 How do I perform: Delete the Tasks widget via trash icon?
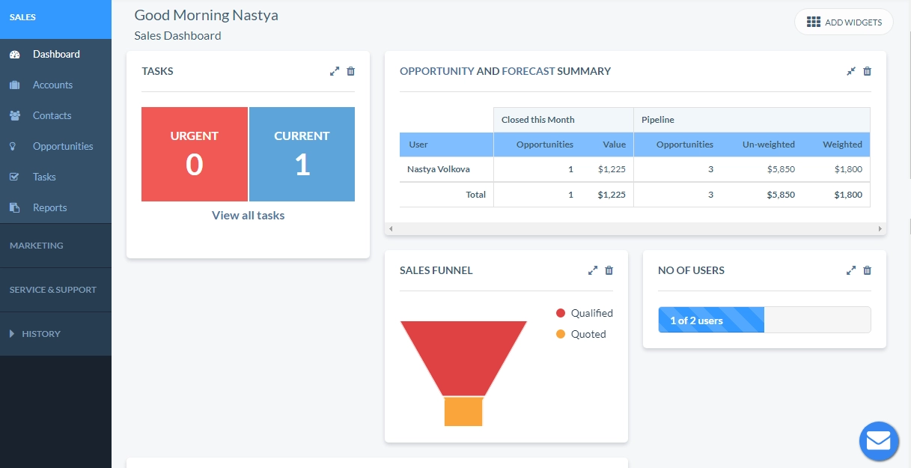point(350,71)
